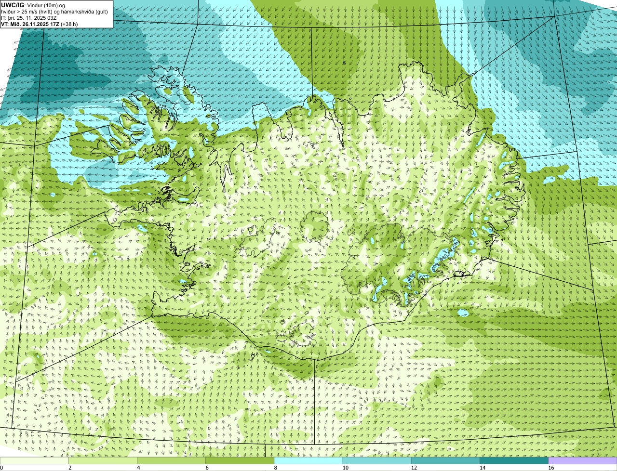Click the '8' label on the wind scale
The height and width of the screenshot is (471, 617).
pyautogui.click(x=276, y=468)
